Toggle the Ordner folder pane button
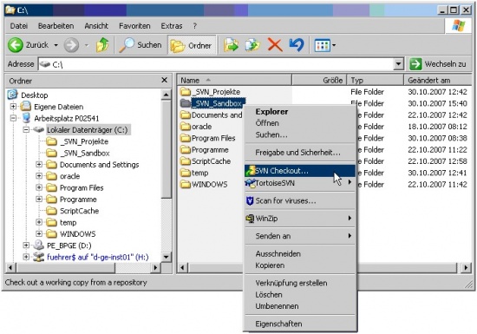Viewport: 477px width, 334px height. 192,46
